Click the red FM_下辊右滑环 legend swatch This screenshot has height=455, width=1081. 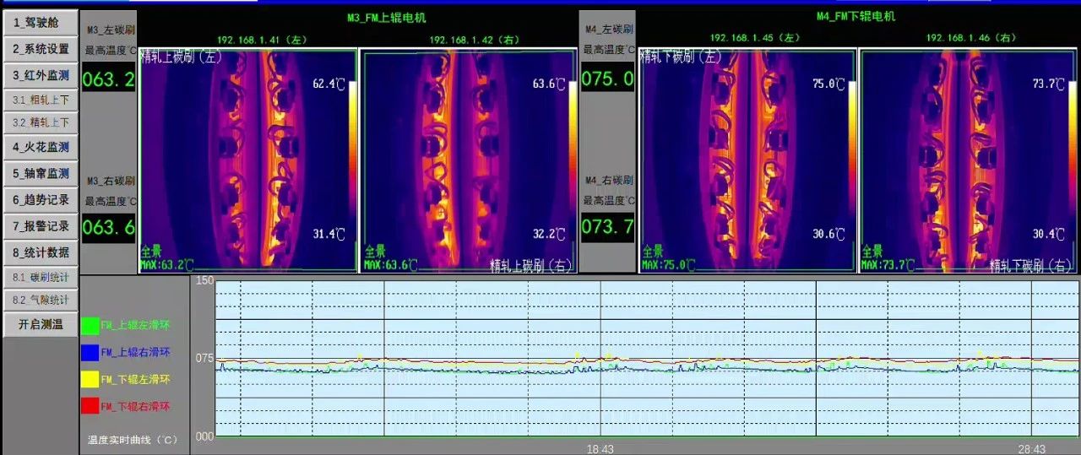pyautogui.click(x=90, y=406)
